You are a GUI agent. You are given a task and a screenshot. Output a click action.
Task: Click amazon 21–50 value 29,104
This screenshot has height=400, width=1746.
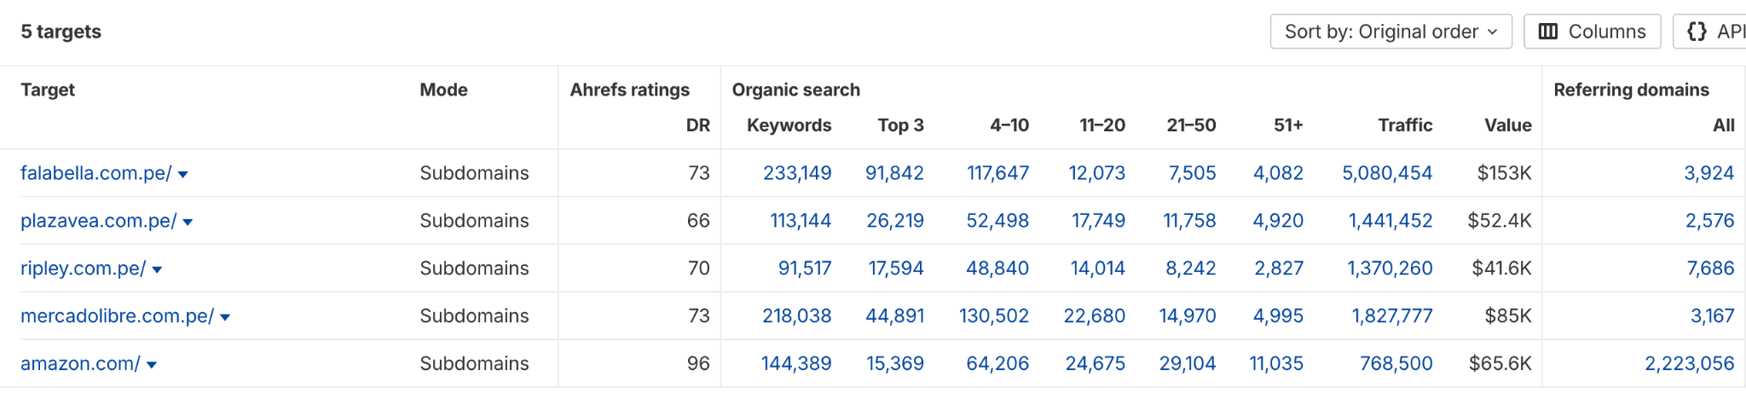point(1188,364)
